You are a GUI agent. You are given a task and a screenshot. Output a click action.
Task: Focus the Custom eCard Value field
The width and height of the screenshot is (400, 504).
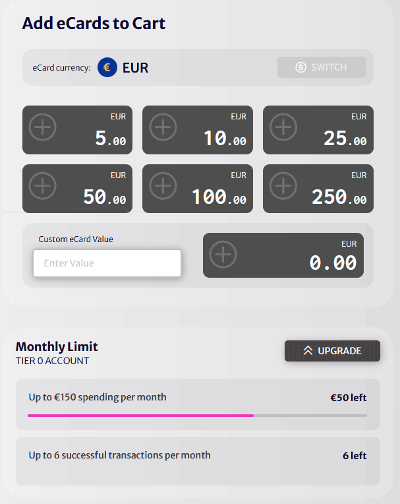click(107, 263)
